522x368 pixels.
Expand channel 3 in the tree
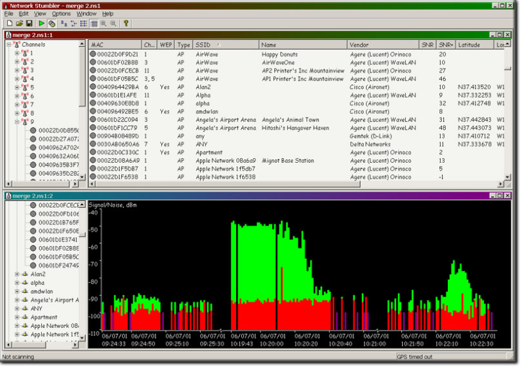[17, 70]
